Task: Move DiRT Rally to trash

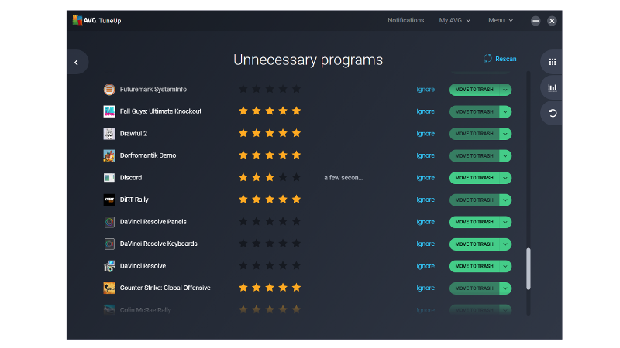Action: pyautogui.click(x=474, y=200)
